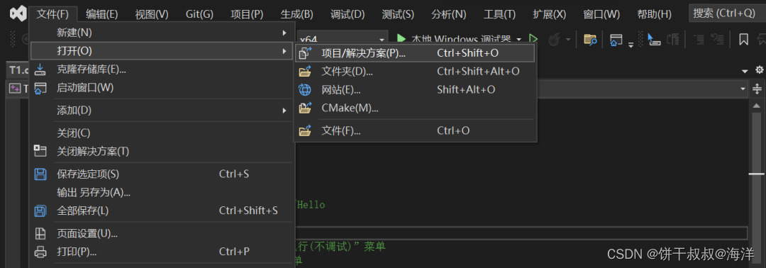This screenshot has width=766, height=268.
Task: Choose 关闭(C) in File menu
Action: (162, 133)
